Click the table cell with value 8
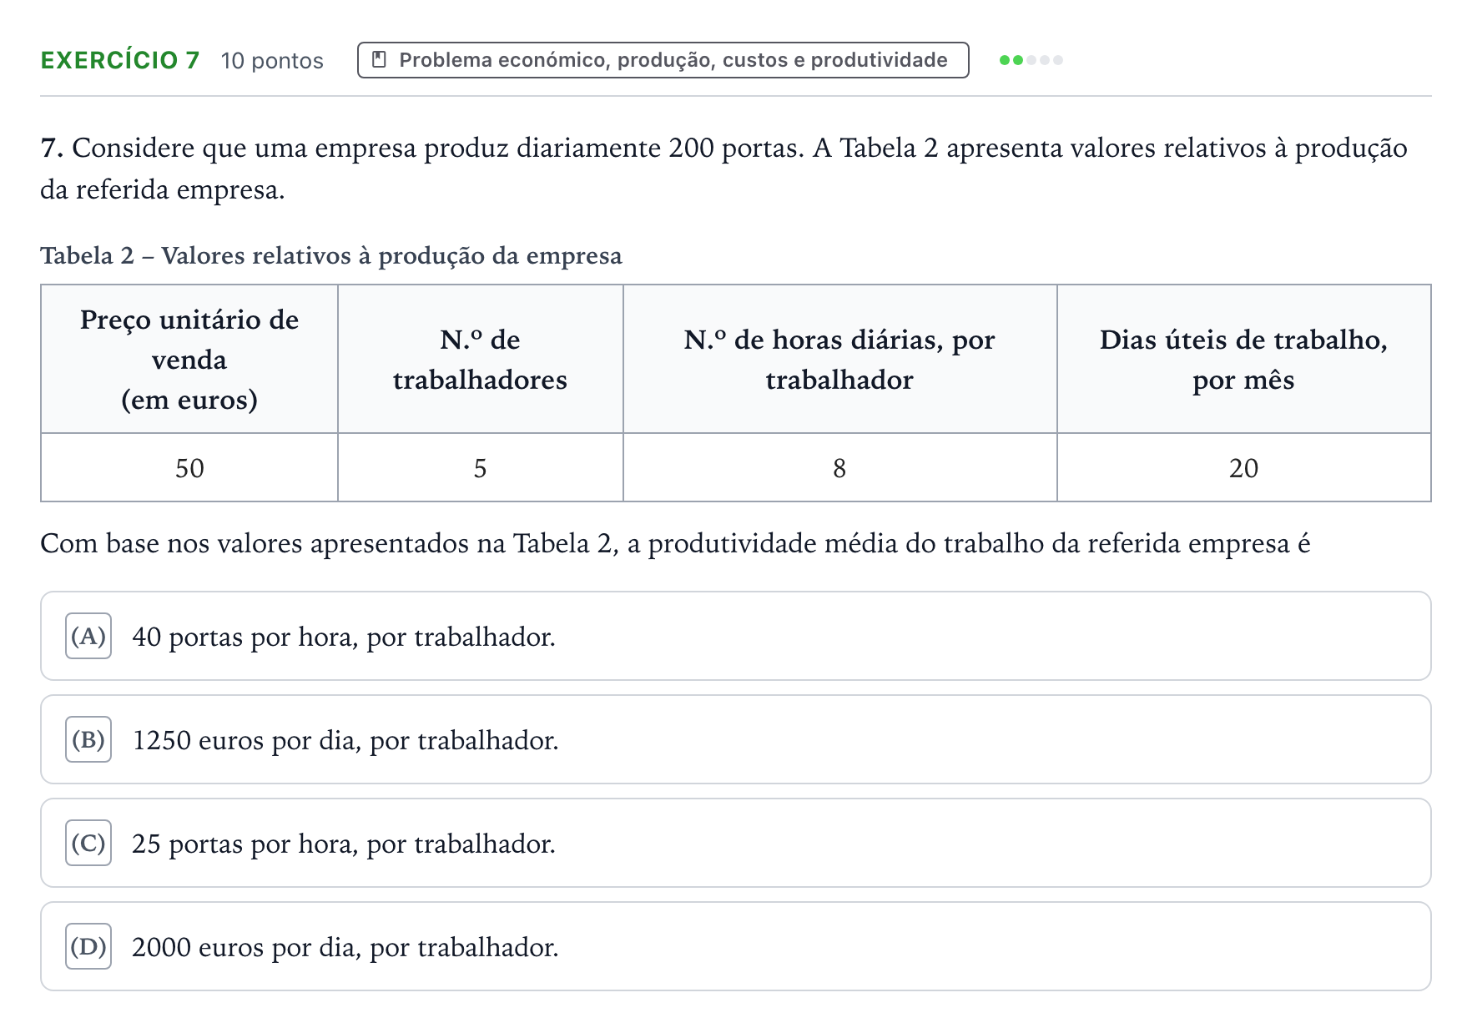 coord(839,467)
